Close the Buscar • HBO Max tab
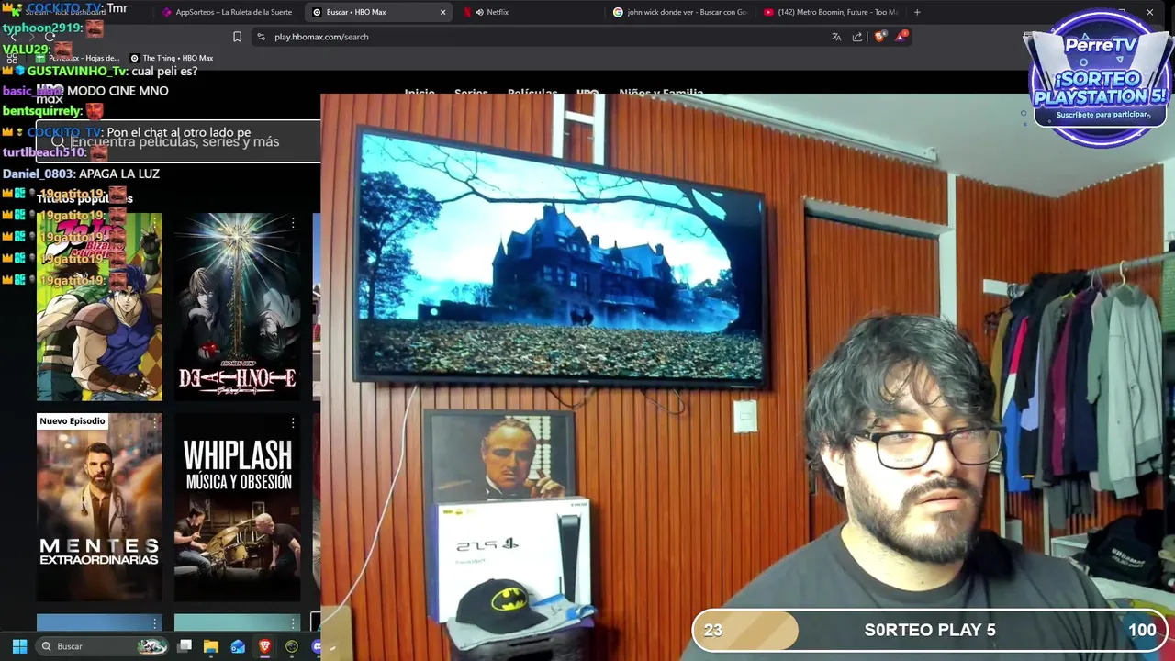The image size is (1175, 661). click(442, 12)
